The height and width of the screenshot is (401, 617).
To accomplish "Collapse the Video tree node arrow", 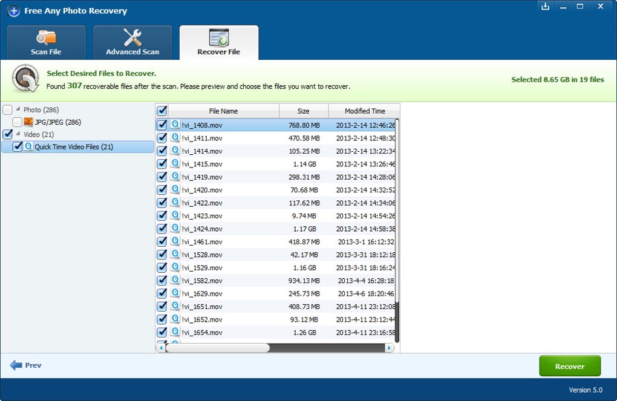I will [x=18, y=134].
